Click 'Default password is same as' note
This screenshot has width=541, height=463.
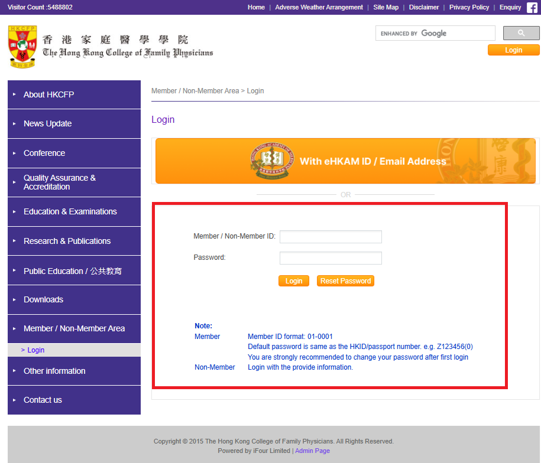click(360, 347)
